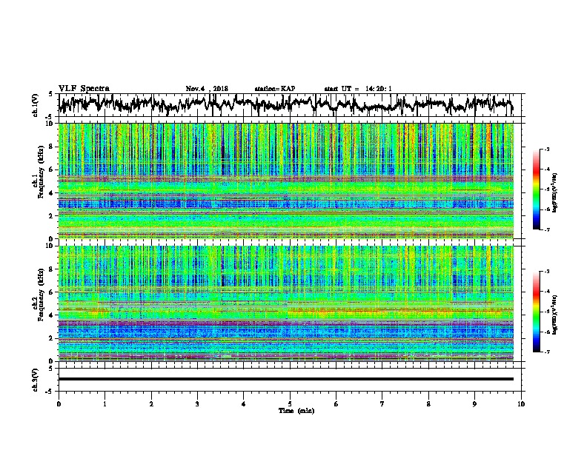
Task: Click the "10" tick on ch.2 frequency axis
Action: [50, 246]
